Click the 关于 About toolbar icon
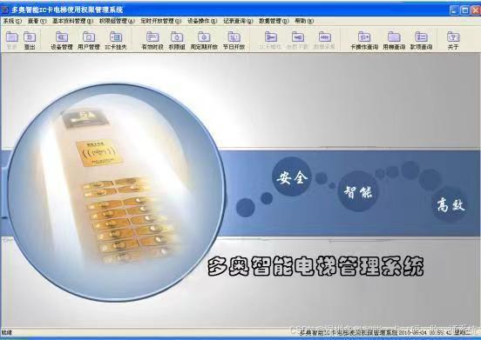Screen dimensions: 481x340 tap(453, 40)
